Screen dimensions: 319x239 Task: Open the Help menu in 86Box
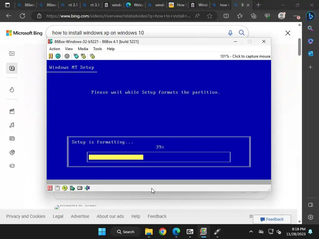click(x=111, y=49)
